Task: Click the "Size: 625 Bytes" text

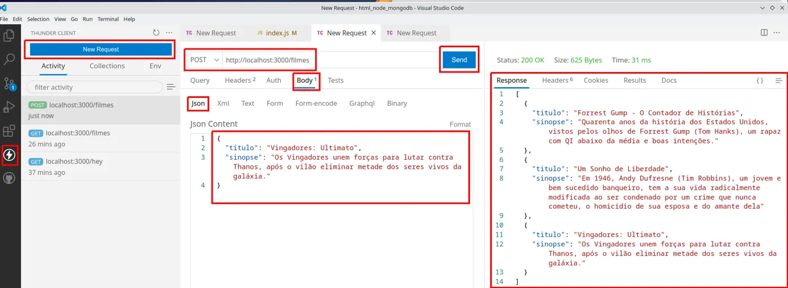Action: tap(578, 60)
